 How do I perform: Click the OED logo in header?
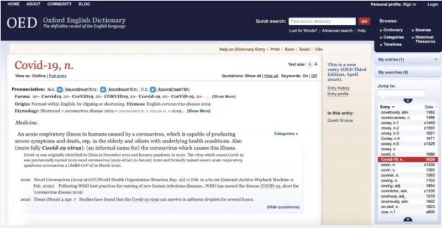point(22,23)
